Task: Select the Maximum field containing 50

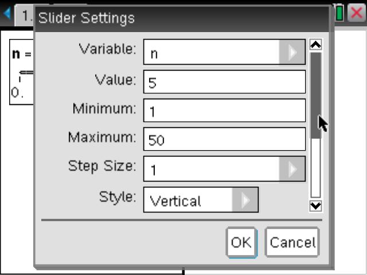Action: click(x=224, y=139)
